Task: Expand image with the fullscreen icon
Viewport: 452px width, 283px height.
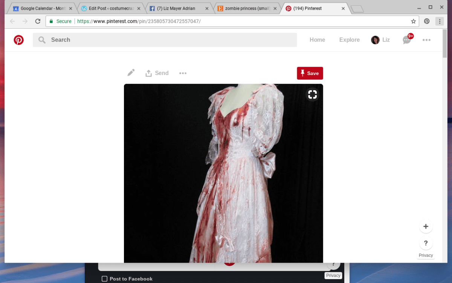Action: (x=312, y=94)
